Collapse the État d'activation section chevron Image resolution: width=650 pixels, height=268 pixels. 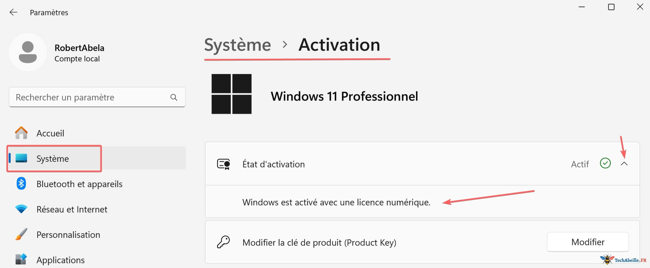click(624, 164)
